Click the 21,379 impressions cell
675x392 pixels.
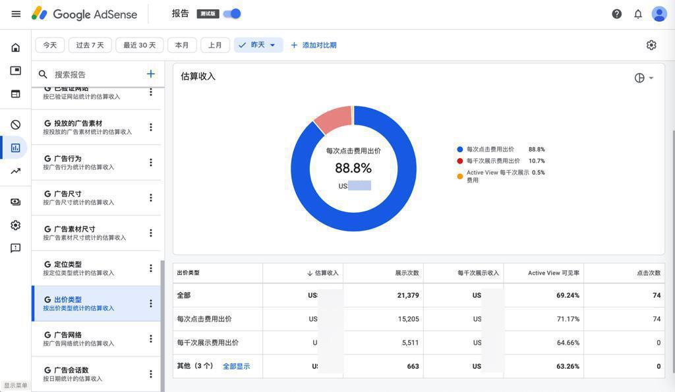tap(408, 295)
